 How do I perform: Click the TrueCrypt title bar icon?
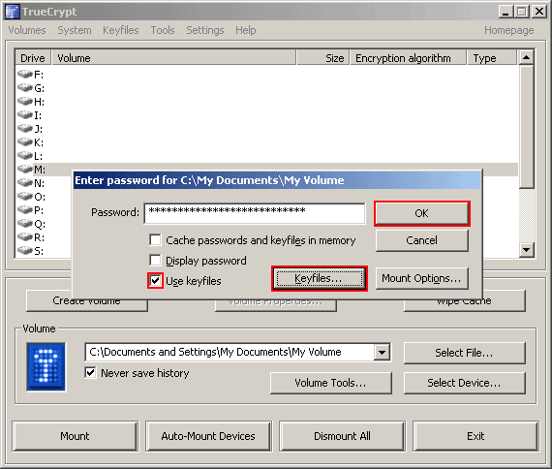point(13,12)
